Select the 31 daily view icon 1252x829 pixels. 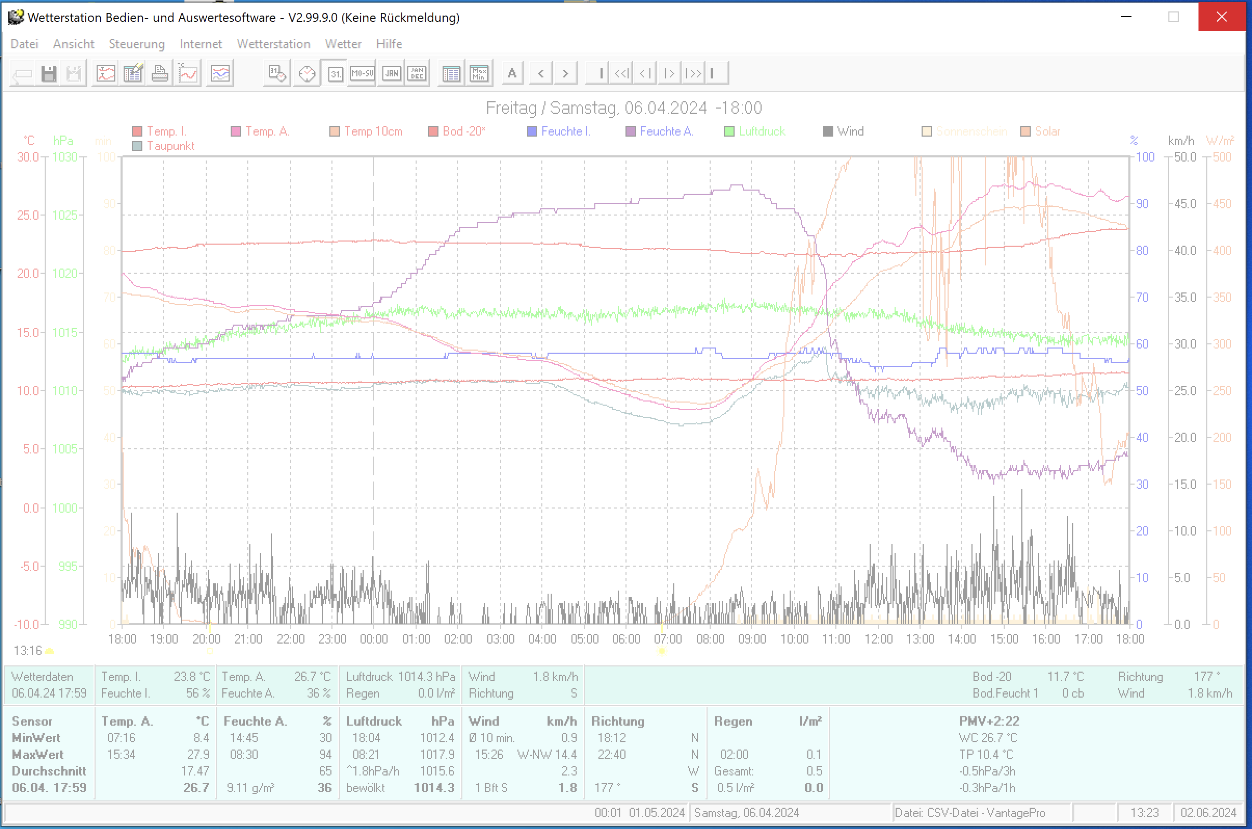[x=335, y=73]
